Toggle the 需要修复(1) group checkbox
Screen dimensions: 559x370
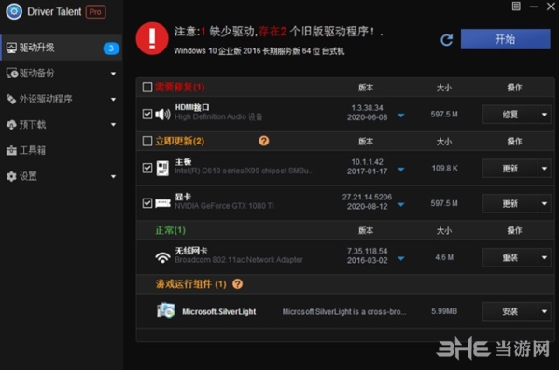147,87
